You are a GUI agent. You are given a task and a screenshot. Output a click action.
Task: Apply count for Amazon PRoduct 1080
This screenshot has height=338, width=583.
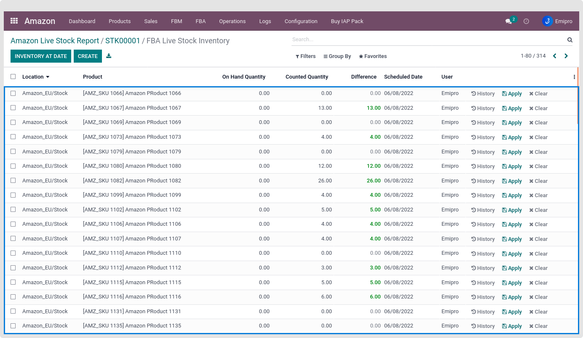tap(512, 166)
